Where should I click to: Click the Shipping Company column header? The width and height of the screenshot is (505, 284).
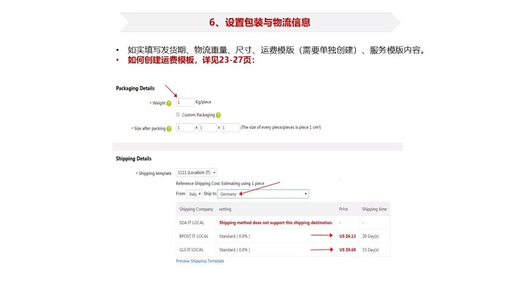click(x=196, y=209)
